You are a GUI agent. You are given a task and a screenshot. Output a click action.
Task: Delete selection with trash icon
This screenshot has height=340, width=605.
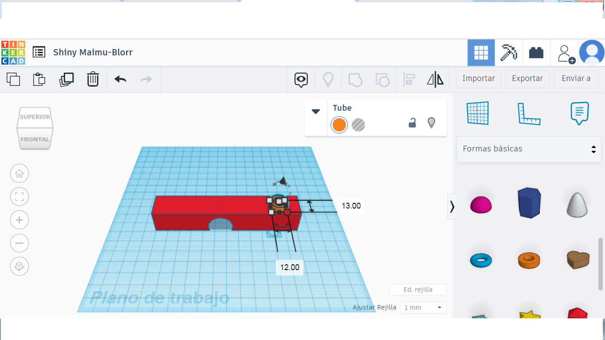[93, 79]
